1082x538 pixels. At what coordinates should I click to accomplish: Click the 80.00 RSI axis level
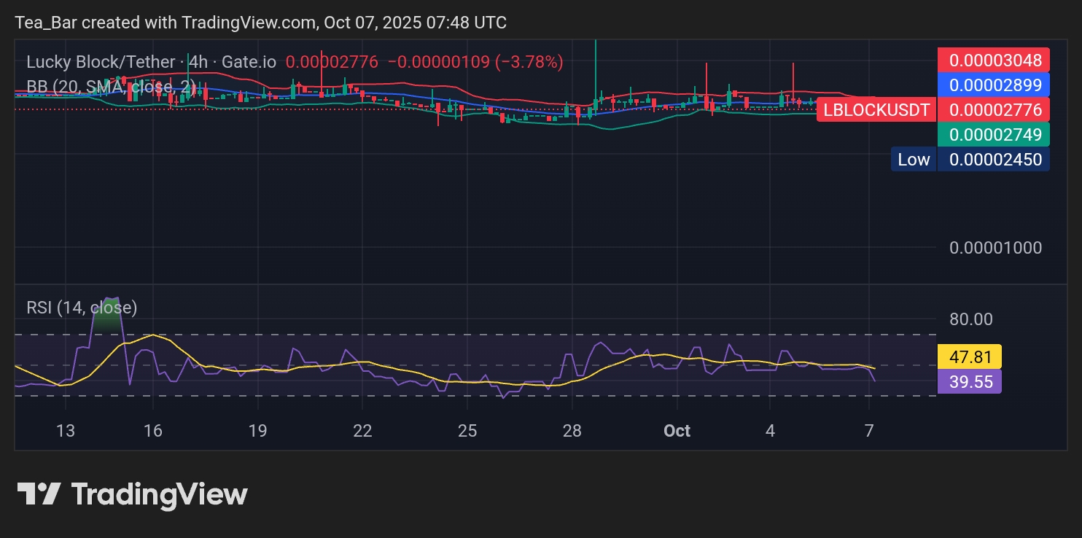pyautogui.click(x=970, y=319)
